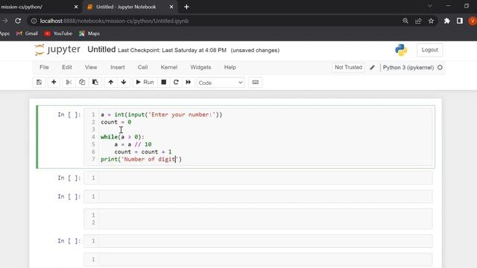This screenshot has width=477, height=268.
Task: Cut selected cells with scissors icon
Action: (69, 82)
